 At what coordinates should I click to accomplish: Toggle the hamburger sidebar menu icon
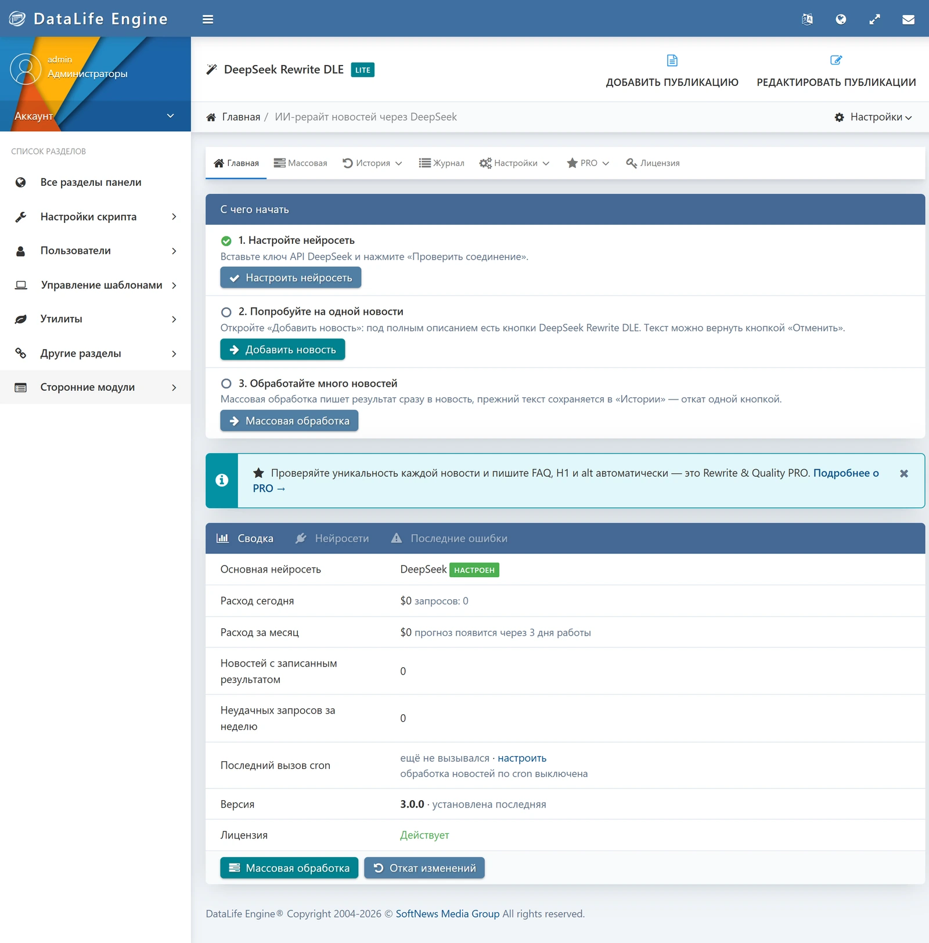tap(208, 19)
